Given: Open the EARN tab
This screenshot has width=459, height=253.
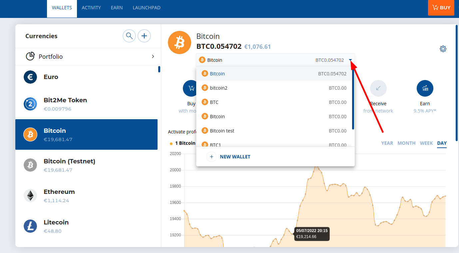Looking at the screenshot, I should 117,8.
